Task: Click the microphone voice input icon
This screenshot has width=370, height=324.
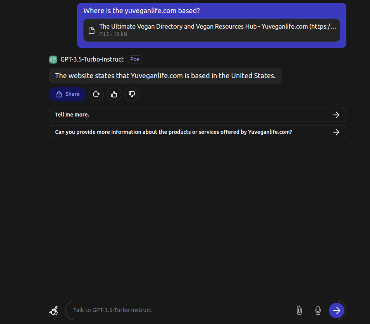Action: tap(318, 310)
